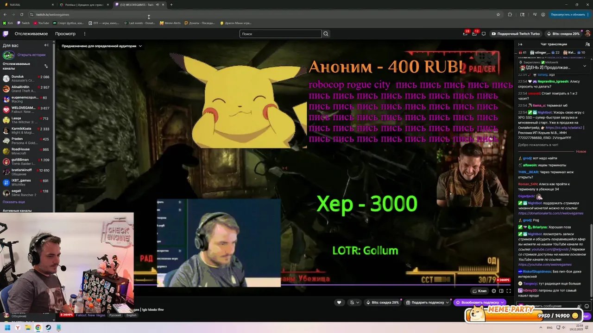
Task: Open the YouTube bookmark
Action: pyautogui.click(x=41, y=23)
